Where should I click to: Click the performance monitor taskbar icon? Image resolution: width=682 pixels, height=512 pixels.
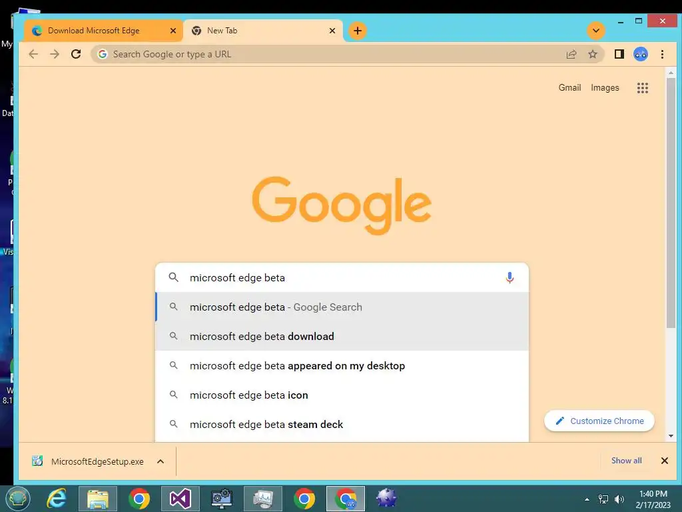(x=263, y=499)
